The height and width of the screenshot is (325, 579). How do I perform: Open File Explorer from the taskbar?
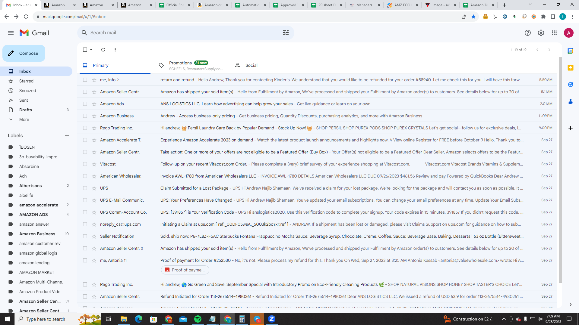pyautogui.click(x=124, y=319)
